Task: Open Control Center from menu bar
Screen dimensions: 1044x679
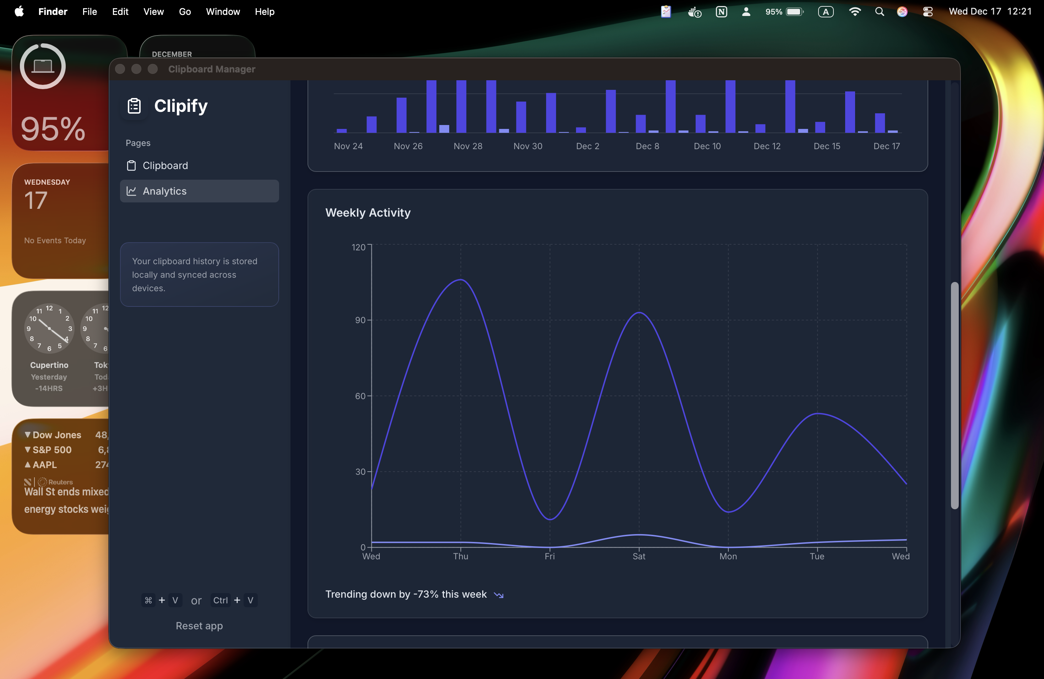Action: pos(927,12)
